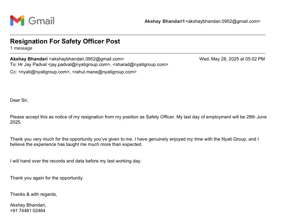Click the signature name Akshay Bhandari

(28, 205)
